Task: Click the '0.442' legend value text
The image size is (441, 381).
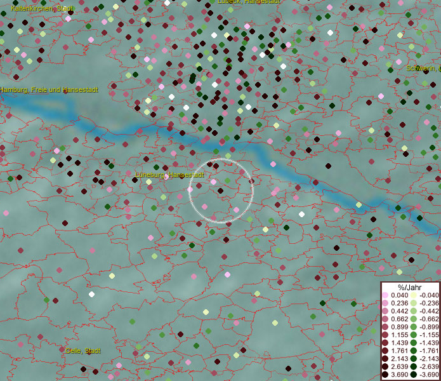Action: pos(399,311)
